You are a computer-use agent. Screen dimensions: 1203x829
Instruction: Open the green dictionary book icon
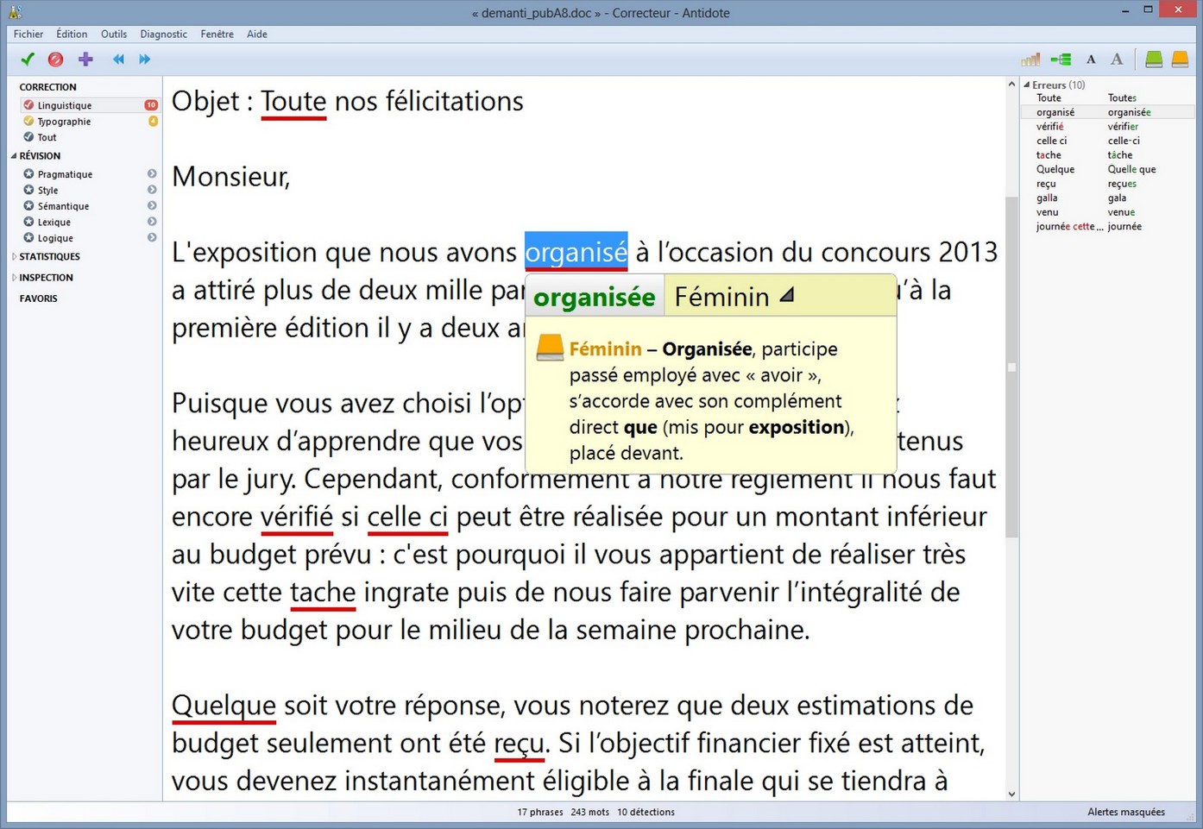coord(1154,60)
